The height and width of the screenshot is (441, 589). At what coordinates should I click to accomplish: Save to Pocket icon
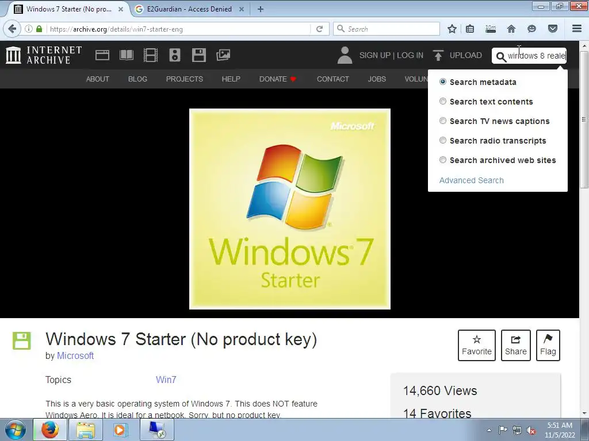552,29
